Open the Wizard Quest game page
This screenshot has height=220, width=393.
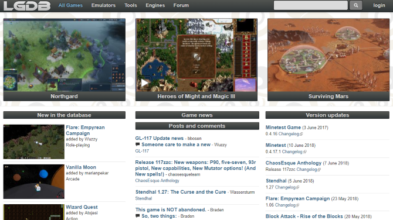tap(82, 207)
